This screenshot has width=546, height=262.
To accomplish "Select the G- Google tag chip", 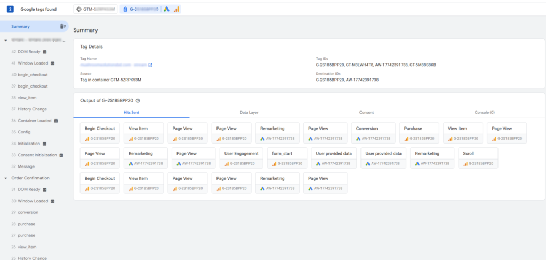I will coord(150,9).
